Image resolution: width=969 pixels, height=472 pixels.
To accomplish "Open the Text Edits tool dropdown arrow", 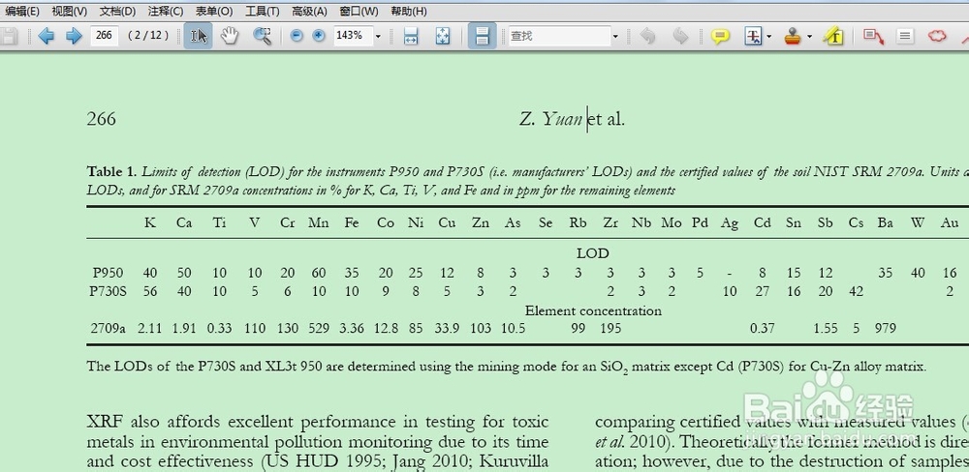I will (768, 37).
